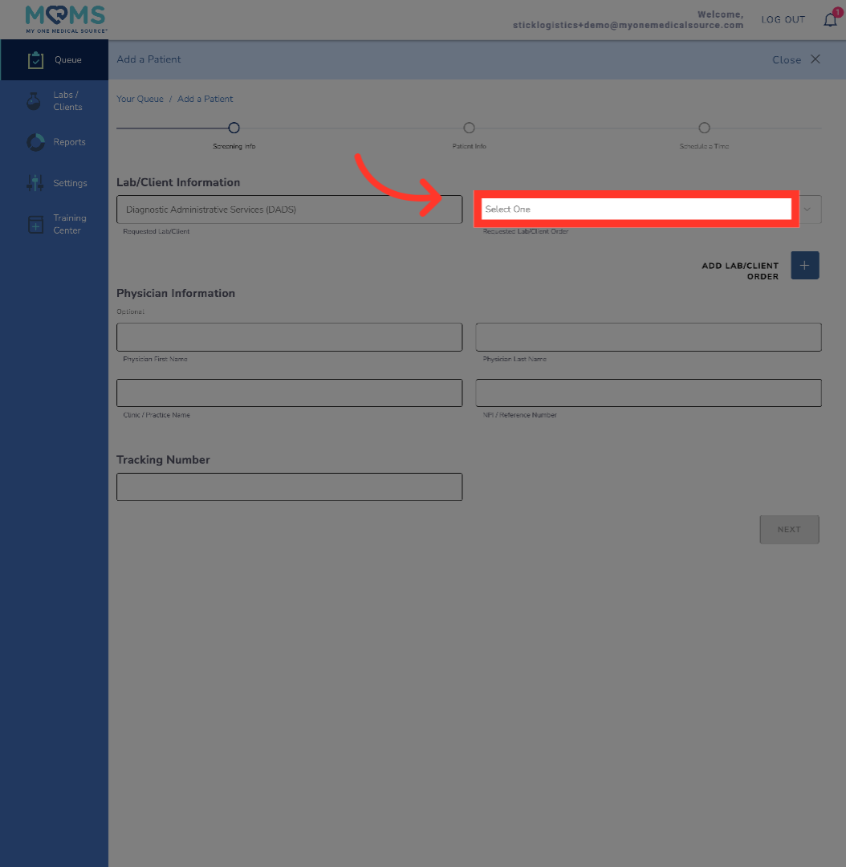Click the Reports flask icon
846x867 pixels.
35,141
